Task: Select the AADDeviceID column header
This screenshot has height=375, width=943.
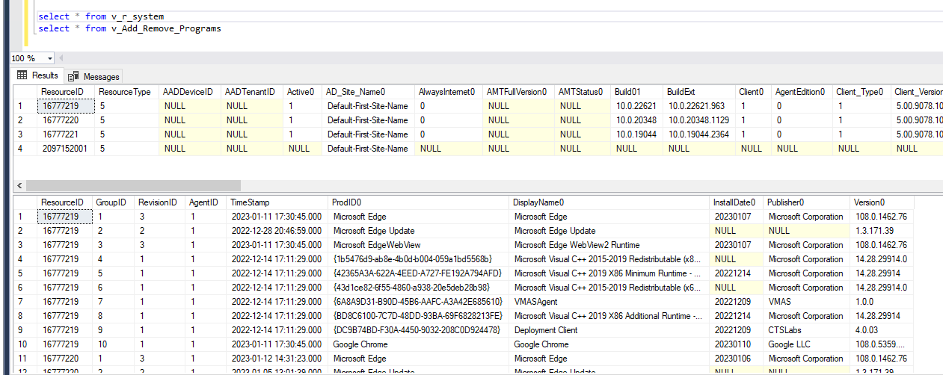Action: point(190,92)
